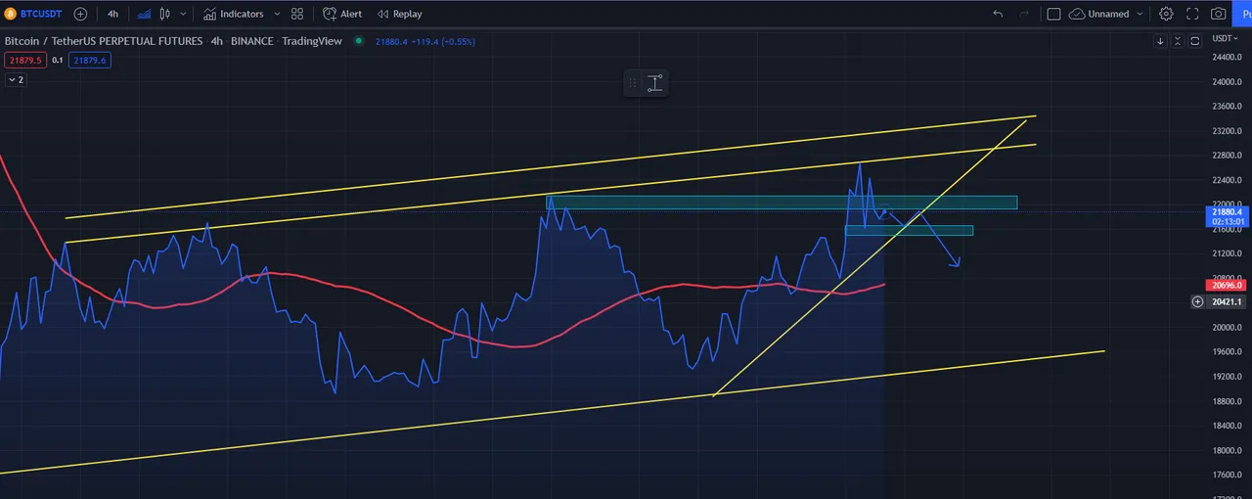
Task: Expand the chart style dropdown arrow
Action: click(182, 14)
